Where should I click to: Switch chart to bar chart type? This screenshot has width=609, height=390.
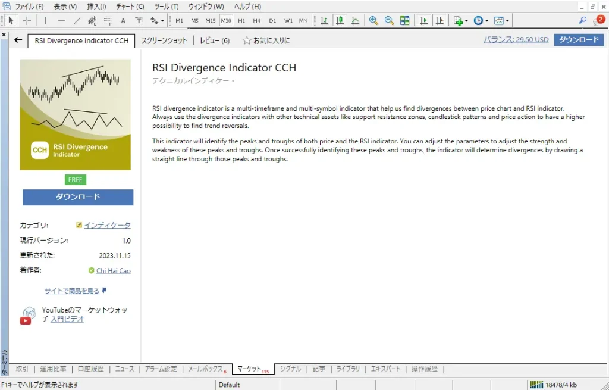pyautogui.click(x=324, y=21)
